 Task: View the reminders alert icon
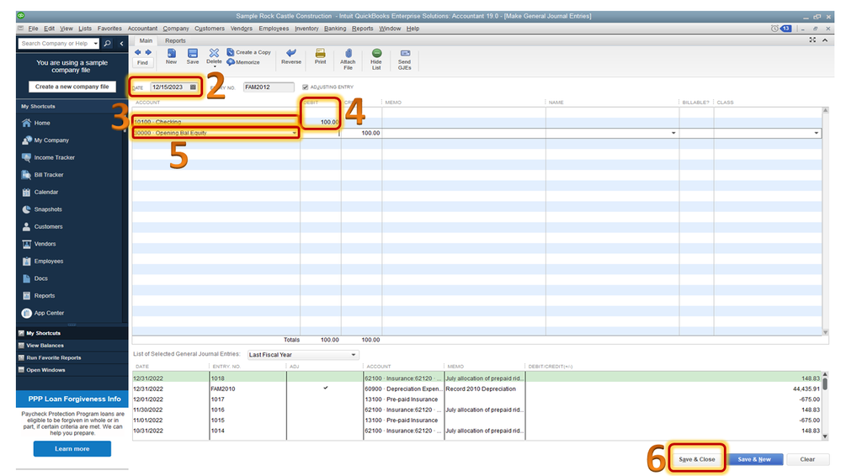pyautogui.click(x=781, y=29)
